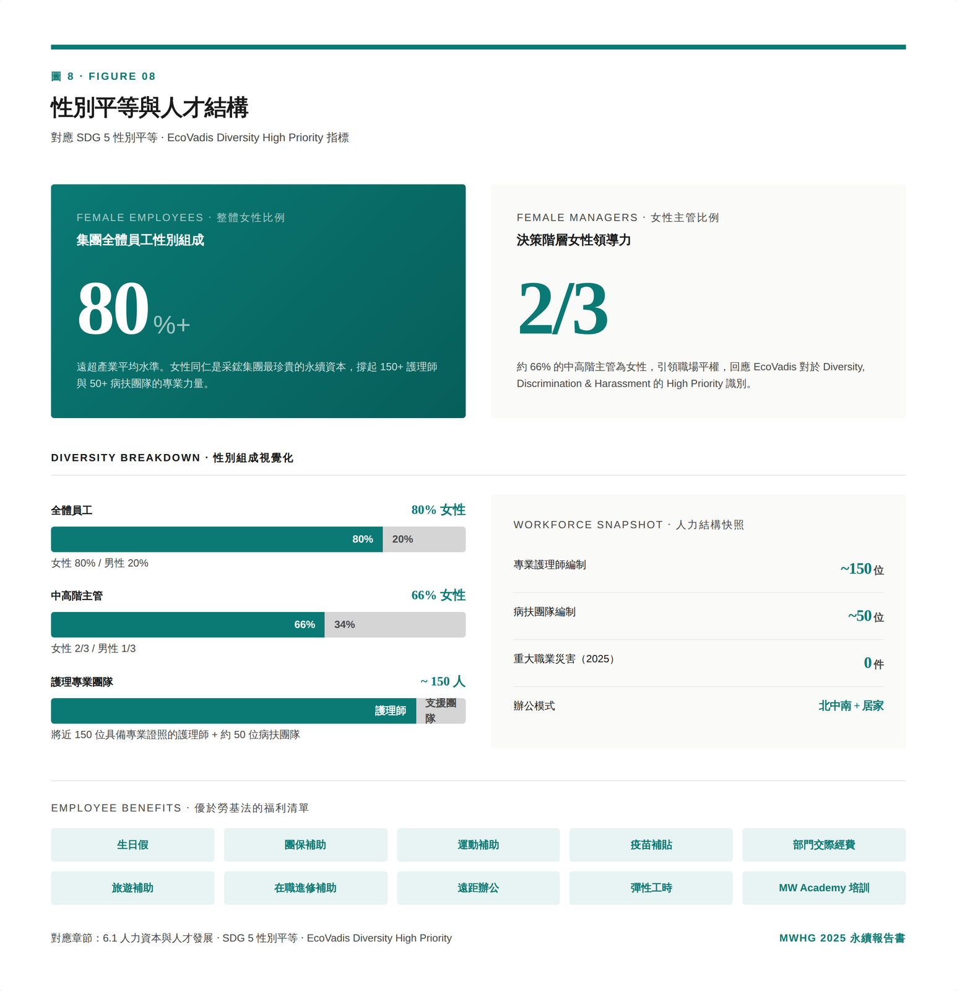
Task: Select the 疫苗補貼 benefit chip
Action: tap(651, 845)
